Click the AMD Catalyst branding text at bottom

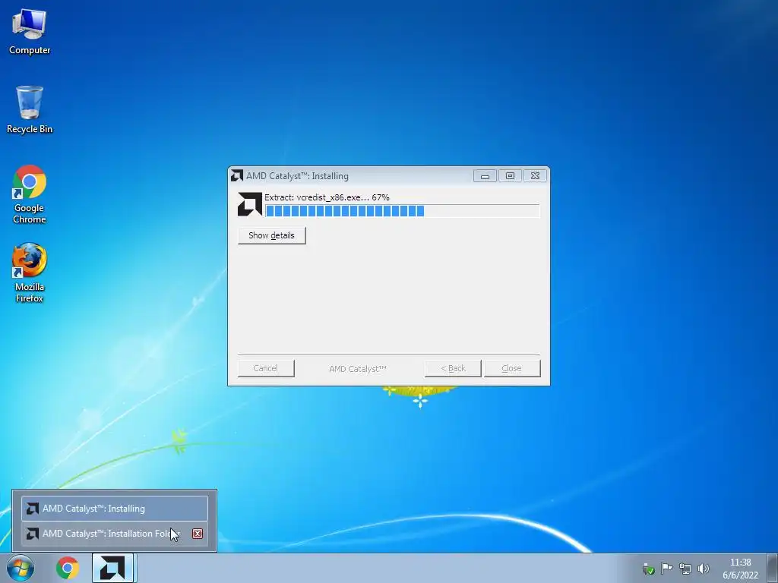357,369
